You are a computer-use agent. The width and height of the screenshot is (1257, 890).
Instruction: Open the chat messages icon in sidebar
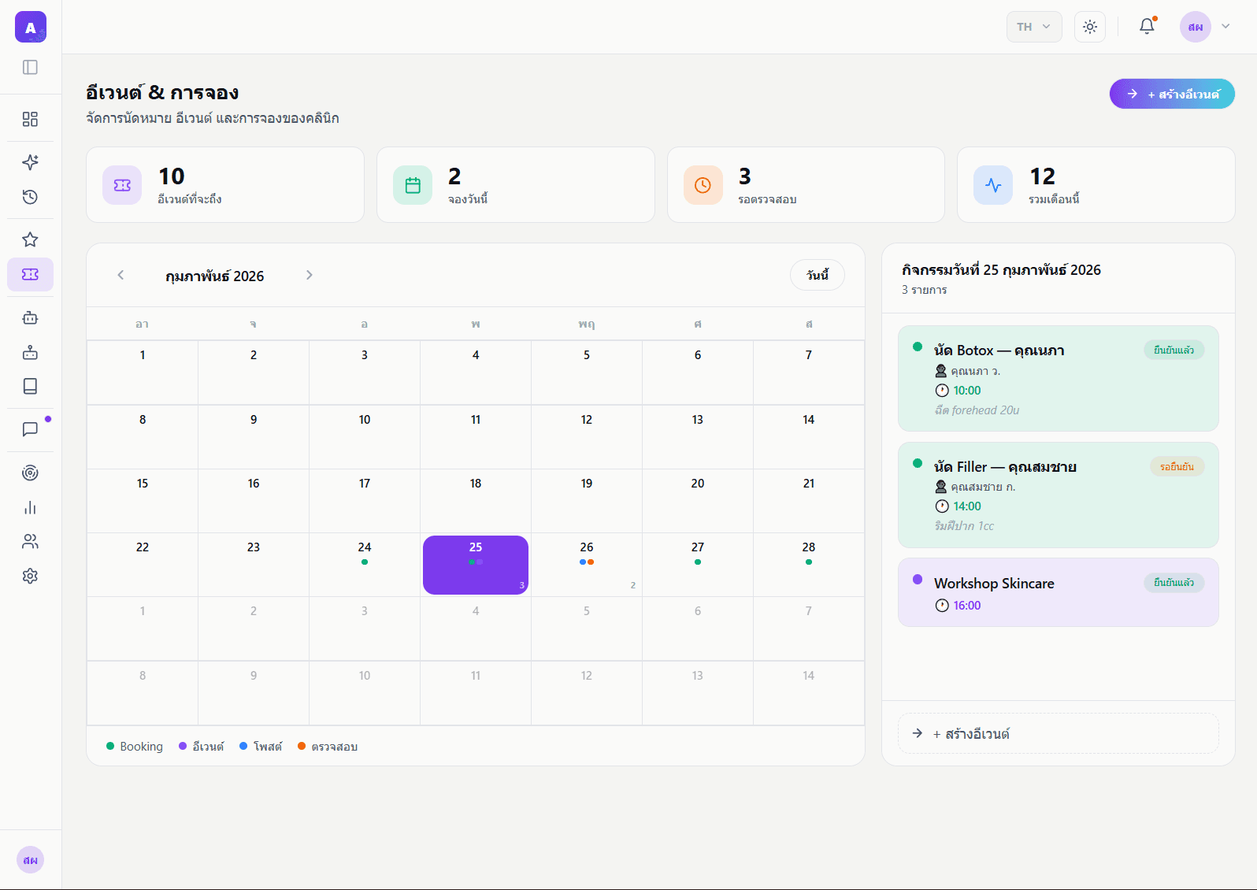(30, 429)
